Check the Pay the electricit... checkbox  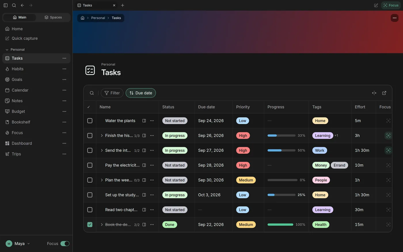tap(90, 165)
